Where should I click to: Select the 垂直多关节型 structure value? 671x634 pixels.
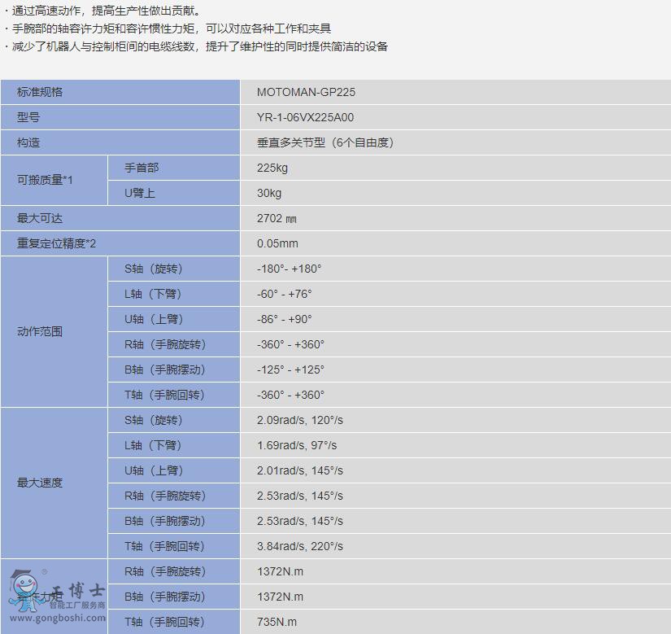(x=325, y=142)
